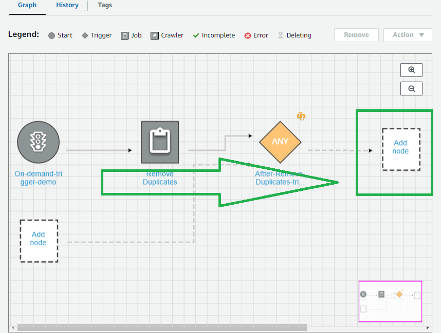The image size is (441, 333).
Task: Open the History tab
Action: click(x=67, y=5)
